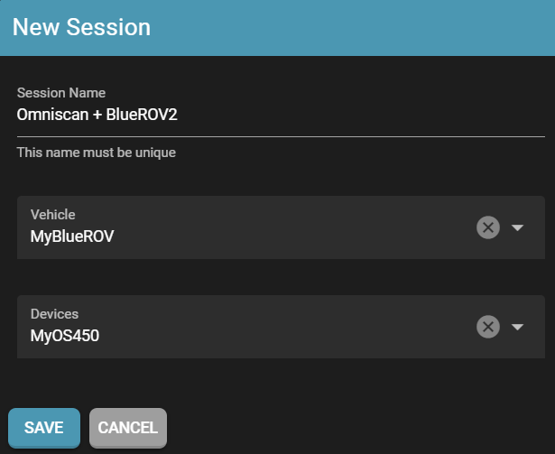Click the SAVE button
Screen dimensions: 555x454
tap(44, 428)
